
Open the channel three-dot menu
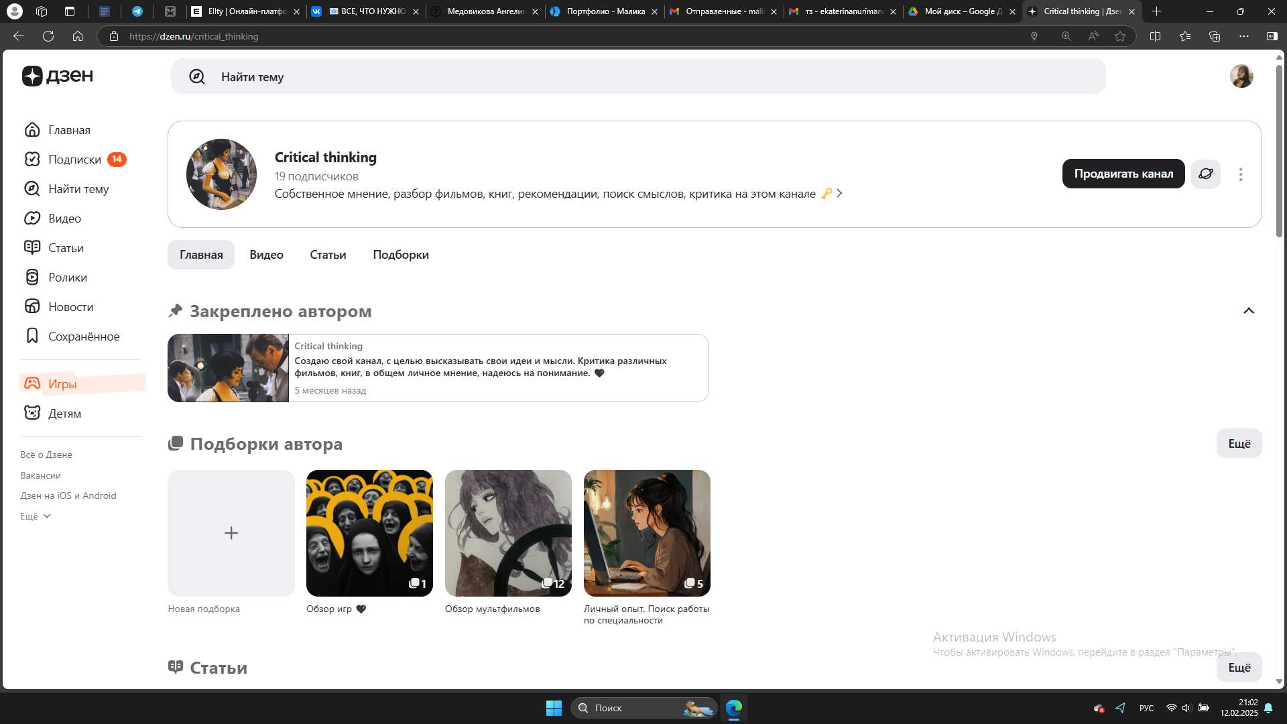click(x=1241, y=174)
